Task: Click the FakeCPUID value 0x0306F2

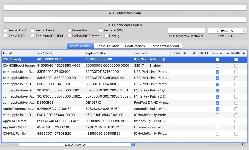Action: (x=225, y=31)
